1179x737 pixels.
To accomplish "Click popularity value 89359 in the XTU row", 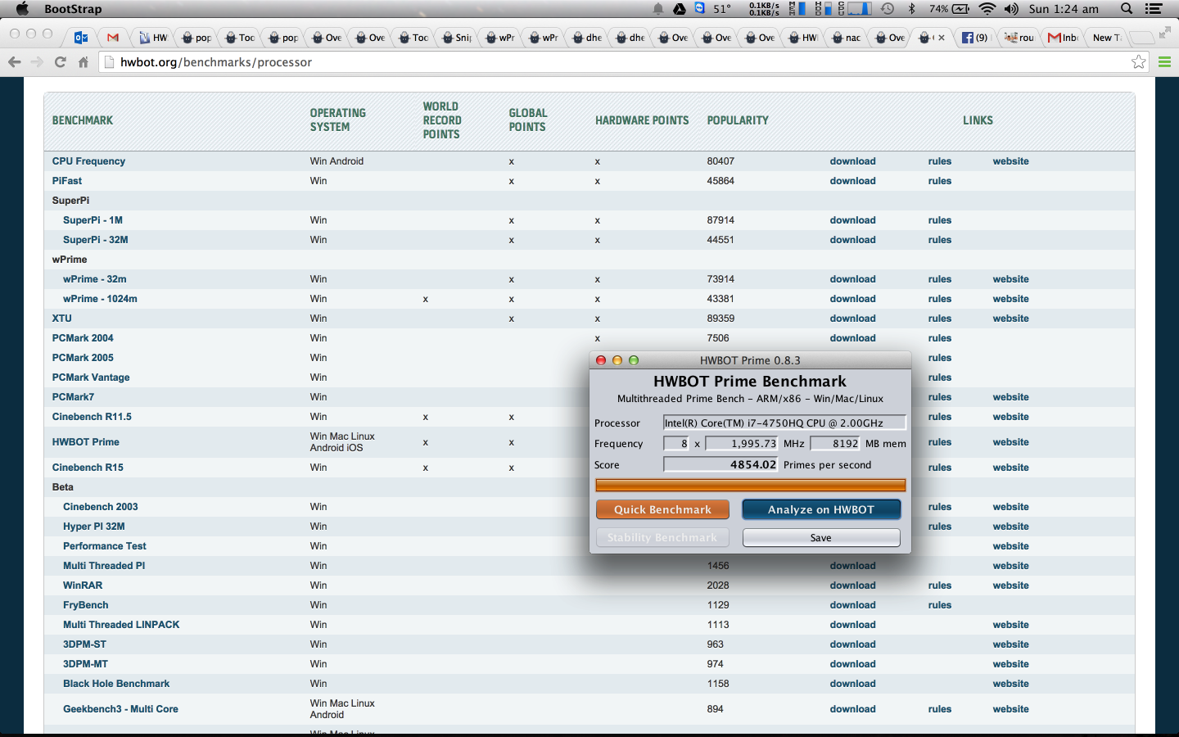I will (720, 319).
